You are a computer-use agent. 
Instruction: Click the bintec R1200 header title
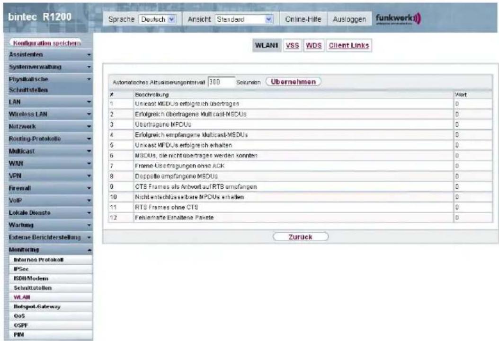coord(40,17)
